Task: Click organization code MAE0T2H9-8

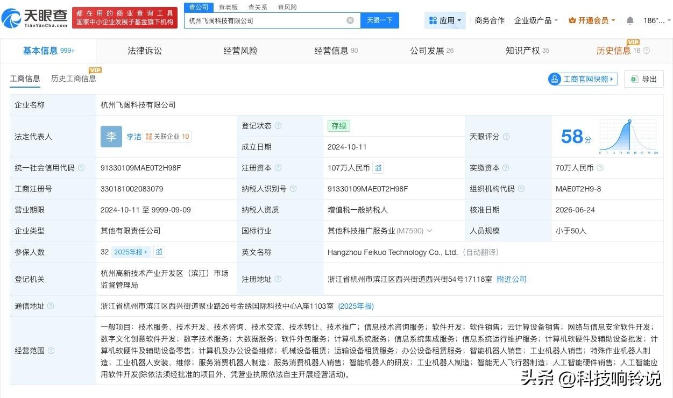Action: click(x=578, y=189)
